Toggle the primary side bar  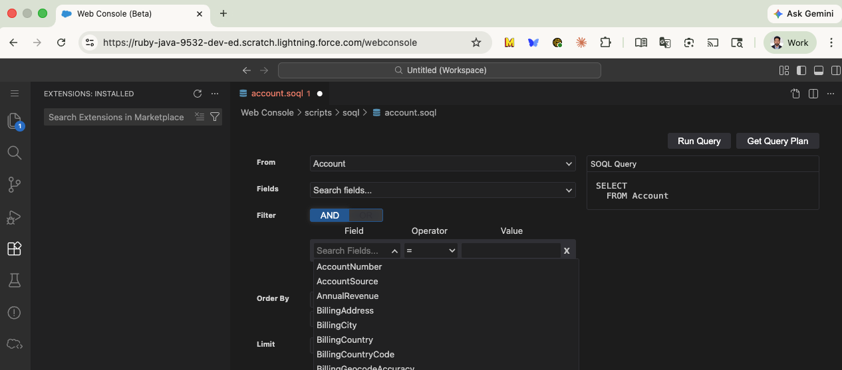tap(801, 70)
